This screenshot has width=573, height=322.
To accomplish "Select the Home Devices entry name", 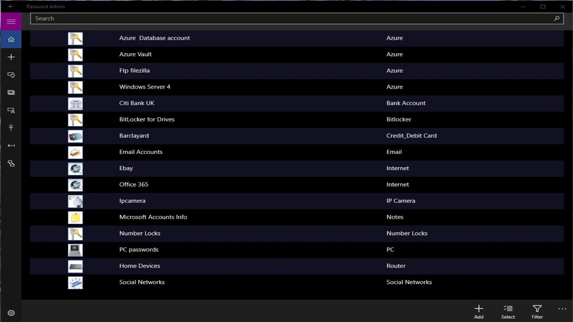I will click(139, 266).
